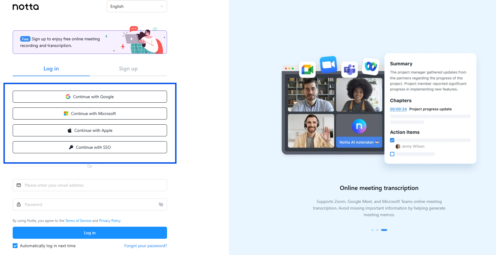Click the 00:00:34 chapter timestamp
496x255 pixels.
tap(398, 109)
